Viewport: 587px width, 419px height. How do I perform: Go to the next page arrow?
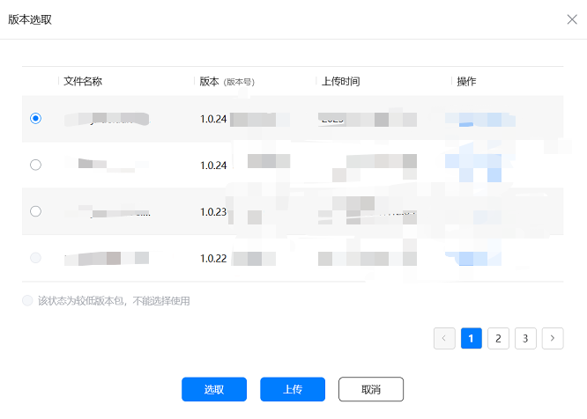coord(553,338)
